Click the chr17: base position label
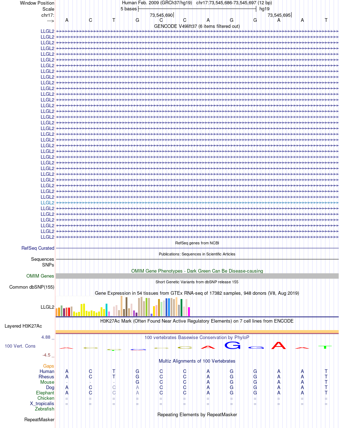Viewport: 339px width, 428px height. coord(48,15)
